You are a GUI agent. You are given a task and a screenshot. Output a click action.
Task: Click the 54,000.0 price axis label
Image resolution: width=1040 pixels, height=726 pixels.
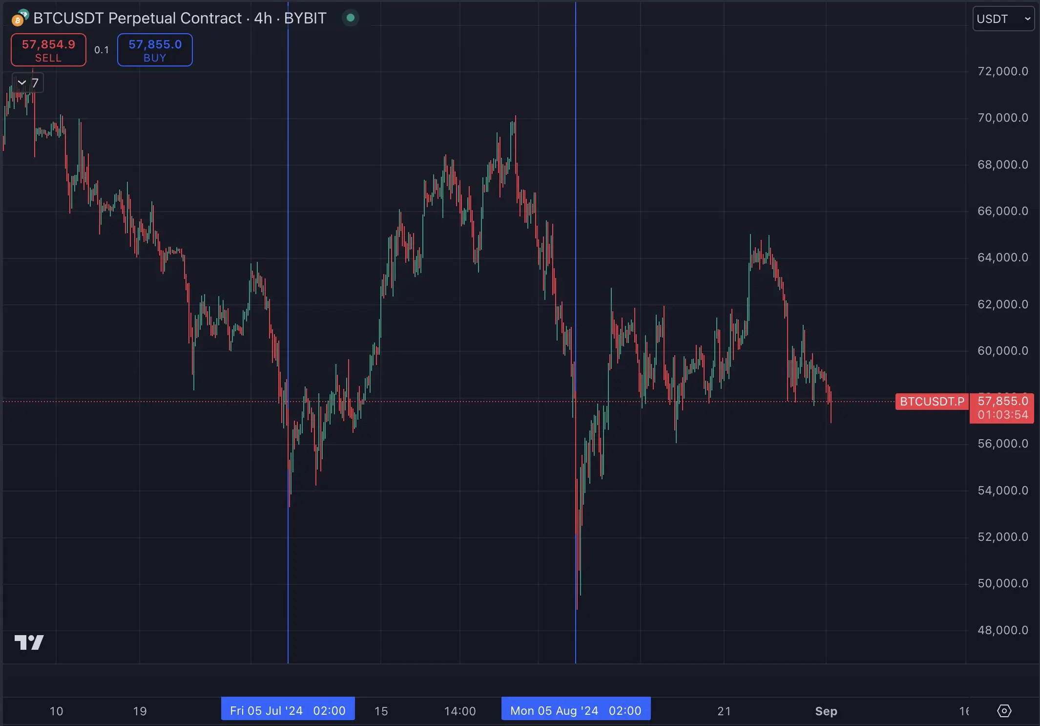[1002, 491]
